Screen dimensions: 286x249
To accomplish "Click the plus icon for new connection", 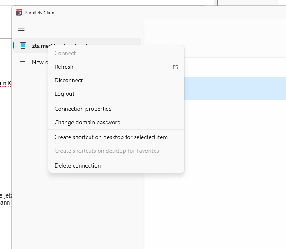I will (x=23, y=62).
